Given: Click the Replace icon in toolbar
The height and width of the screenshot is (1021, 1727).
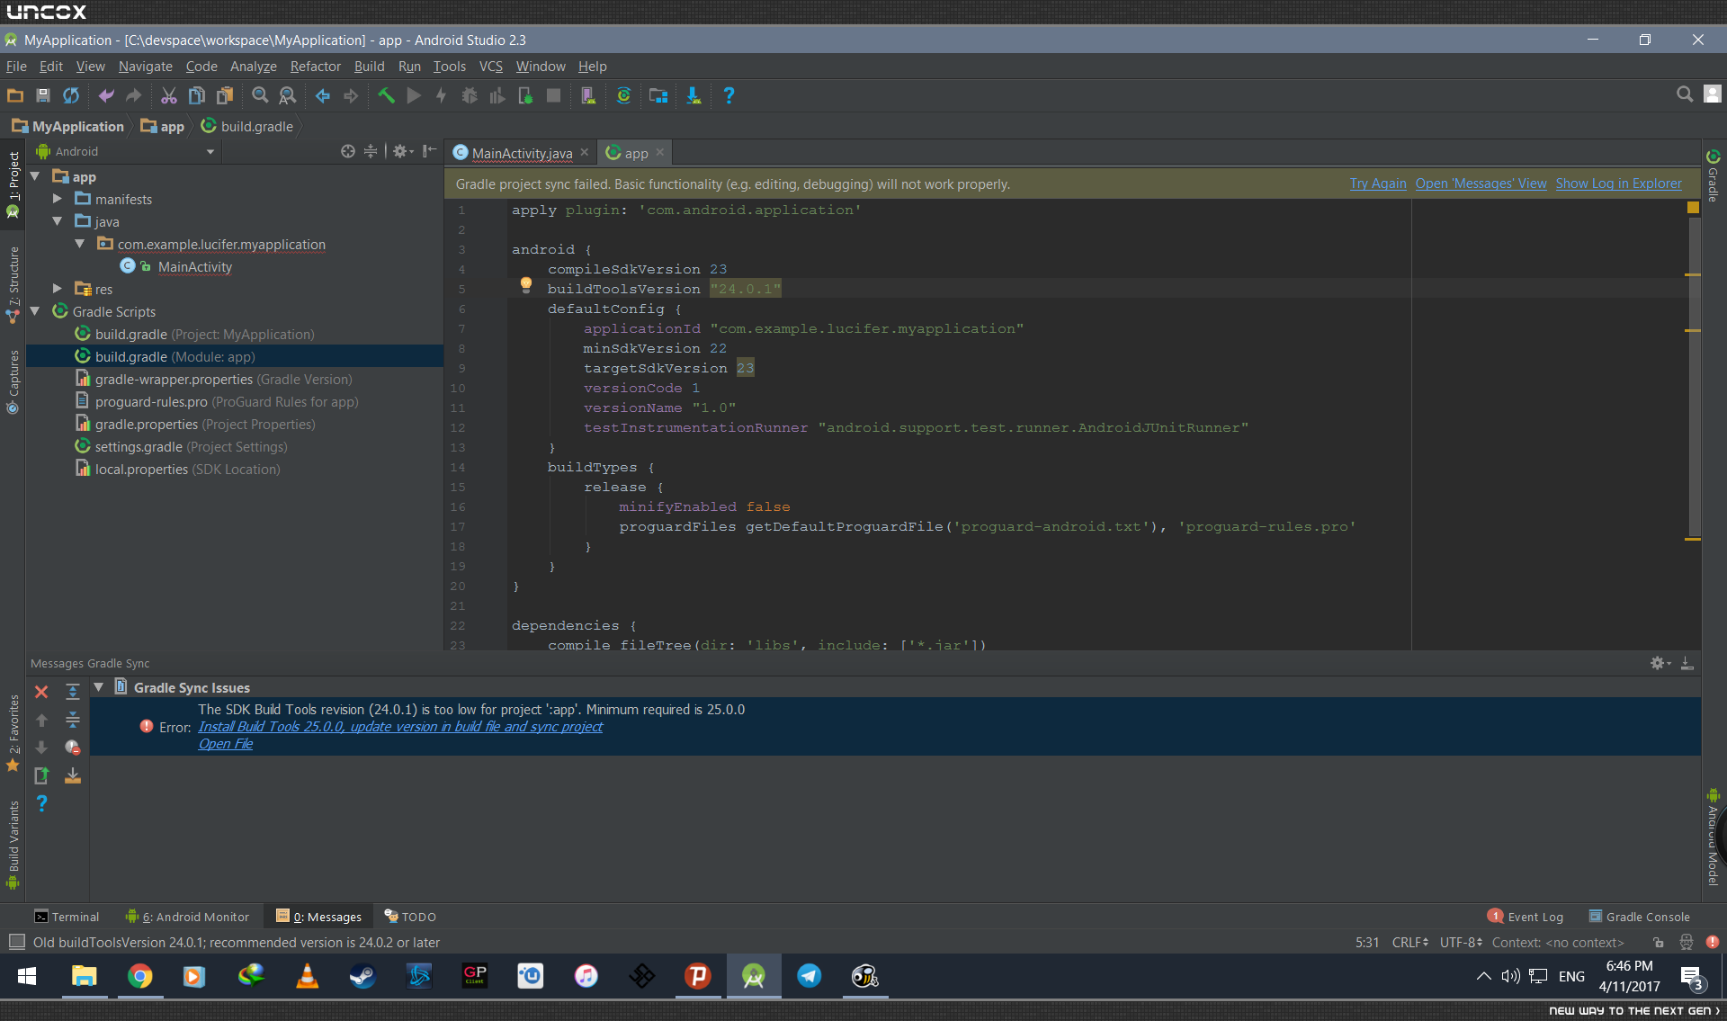Looking at the screenshot, I should point(288,95).
